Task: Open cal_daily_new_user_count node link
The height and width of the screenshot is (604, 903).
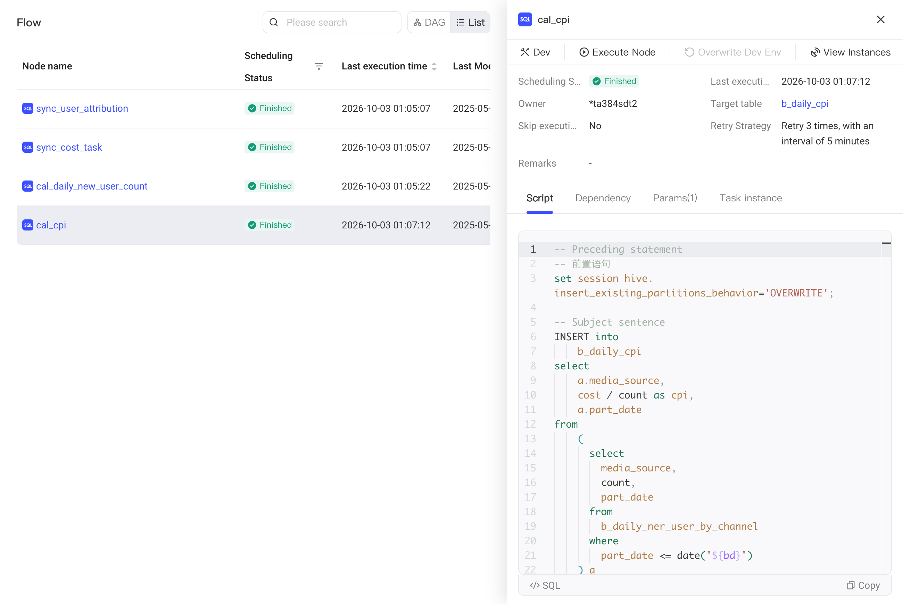Action: coord(92,186)
